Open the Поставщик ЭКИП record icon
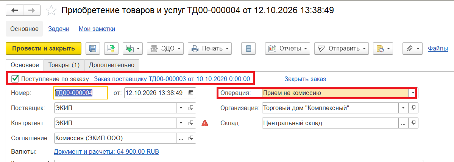This screenshot has height=162, width=454. pyautogui.click(x=191, y=108)
